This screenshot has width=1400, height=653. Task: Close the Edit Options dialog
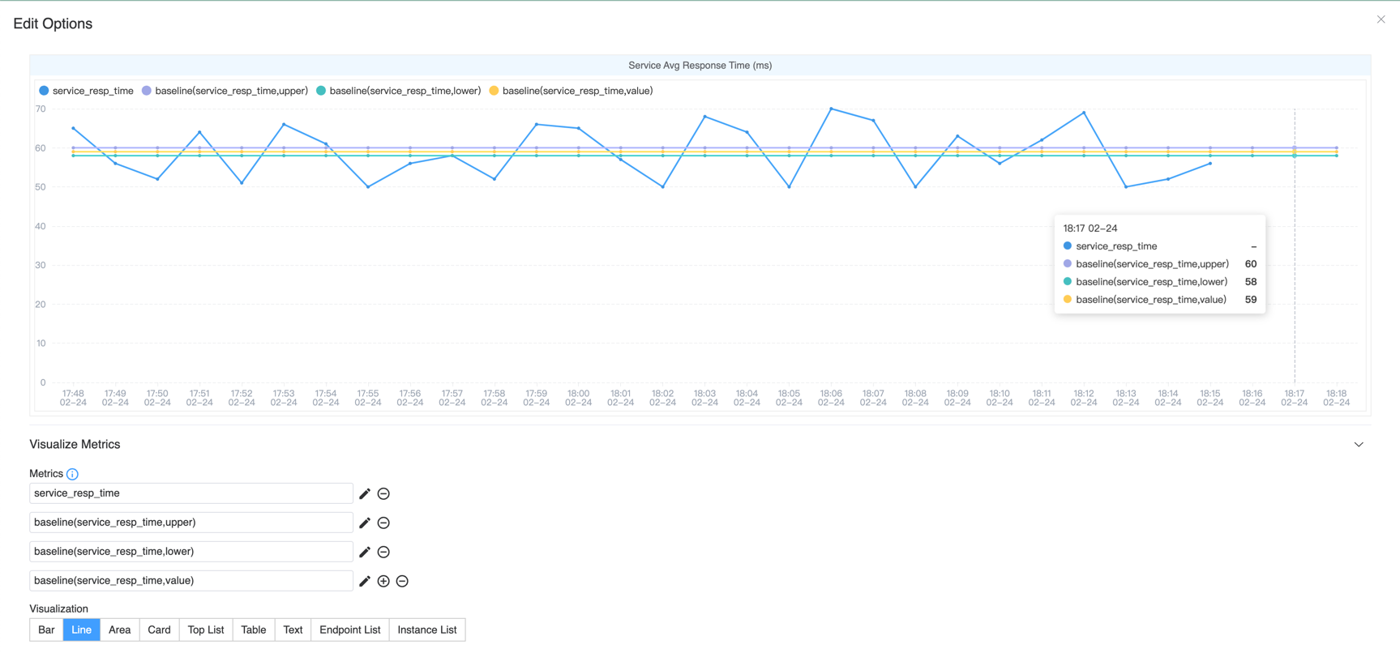coord(1381,19)
